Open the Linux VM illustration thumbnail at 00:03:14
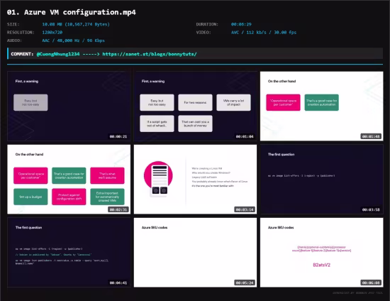This screenshot has height=301, width=390. pyautogui.click(x=195, y=180)
